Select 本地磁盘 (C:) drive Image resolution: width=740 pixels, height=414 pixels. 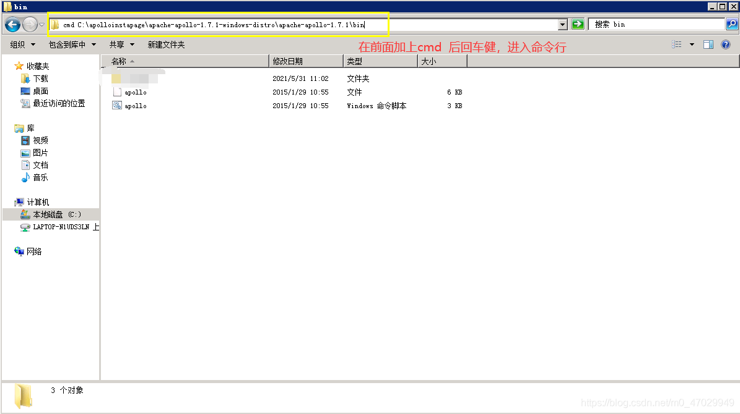(57, 214)
